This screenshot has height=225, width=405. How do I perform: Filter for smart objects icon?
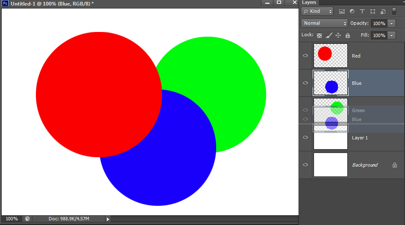tap(383, 12)
